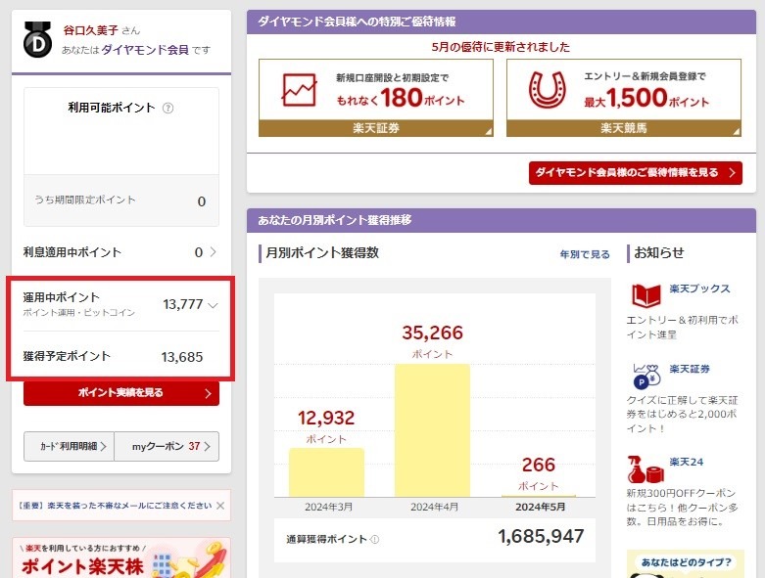Open the 楽天ブックス notice link

pyautogui.click(x=699, y=289)
